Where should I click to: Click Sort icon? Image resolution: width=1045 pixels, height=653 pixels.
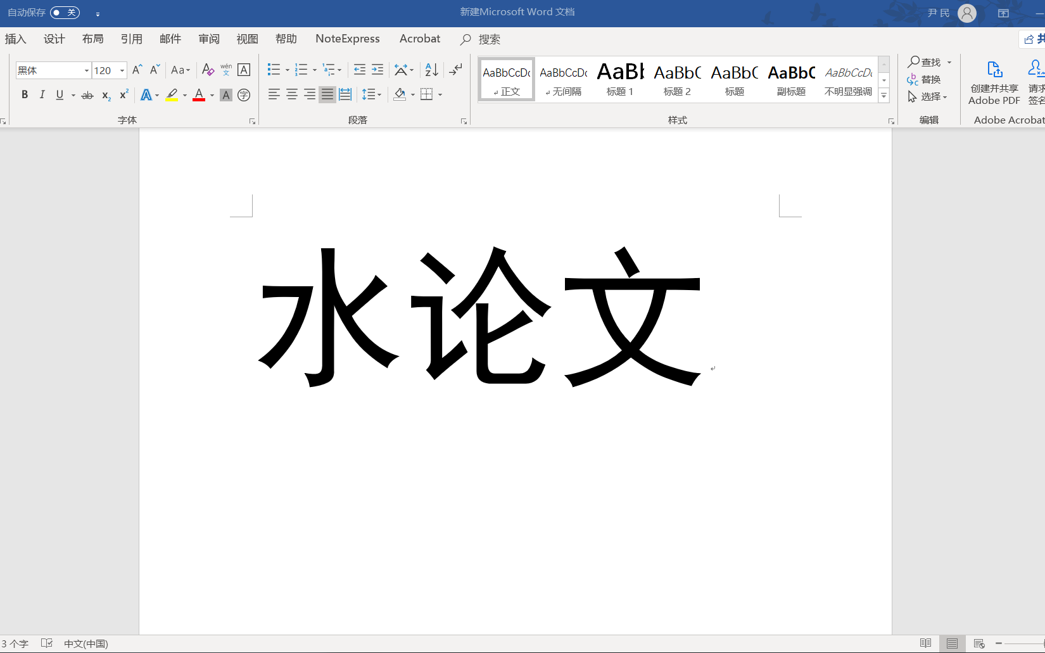(431, 70)
